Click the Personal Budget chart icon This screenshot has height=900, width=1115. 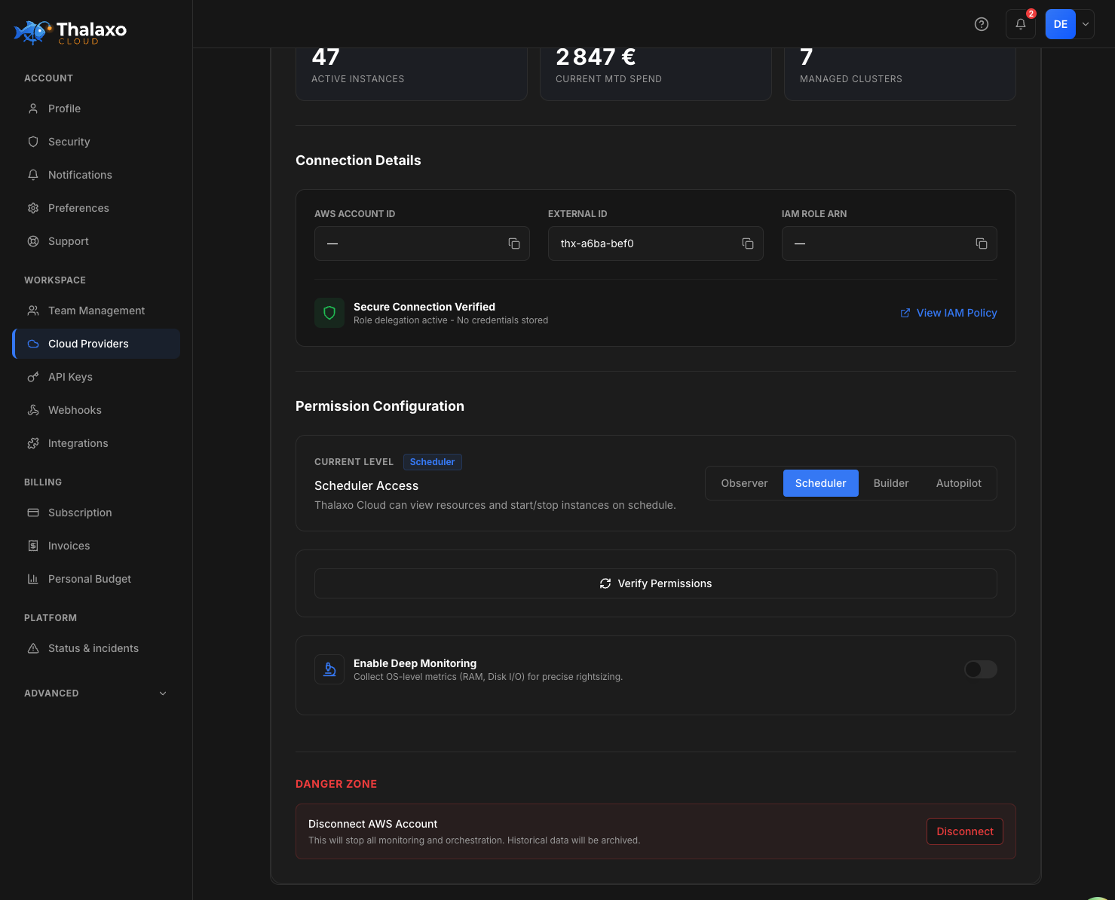click(33, 579)
